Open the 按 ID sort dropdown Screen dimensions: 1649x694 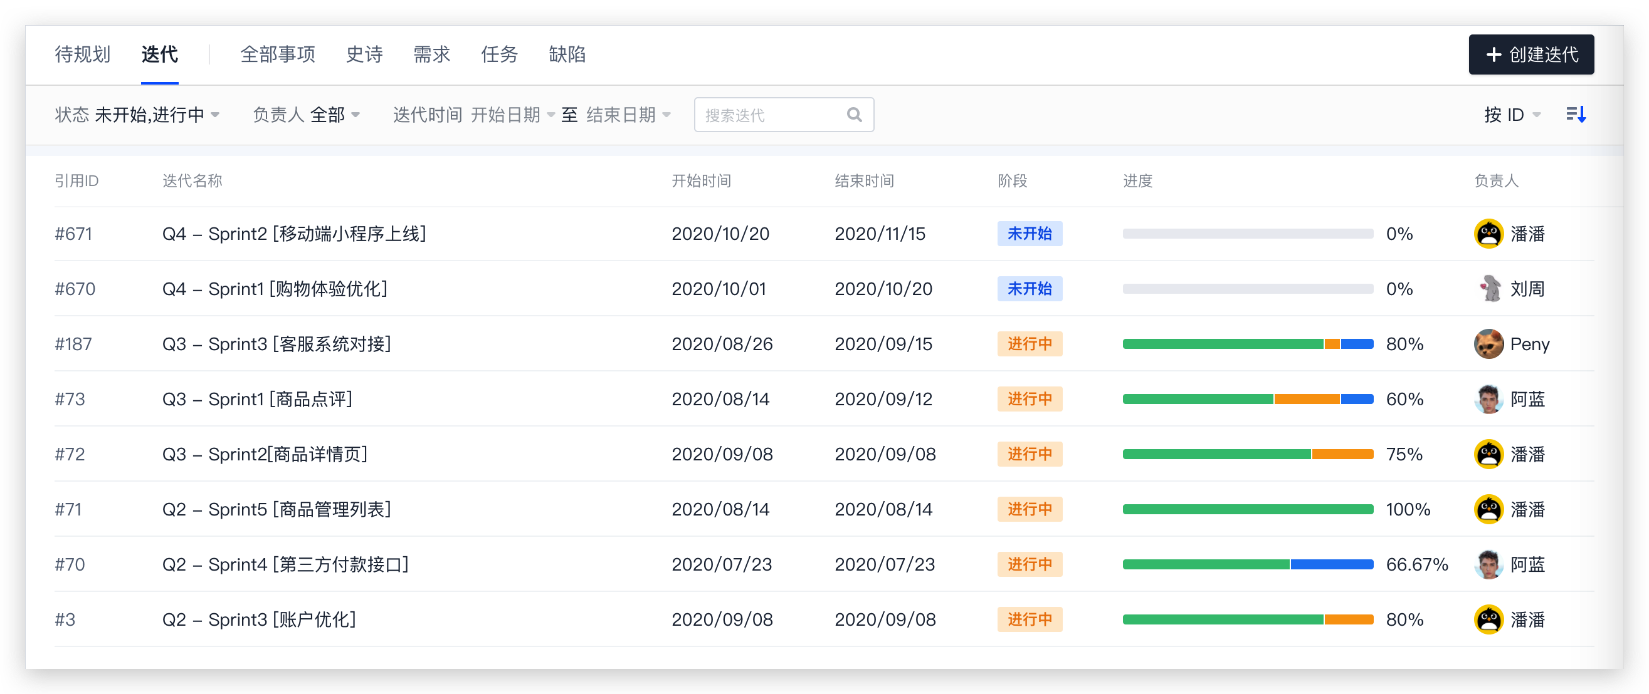point(1512,115)
